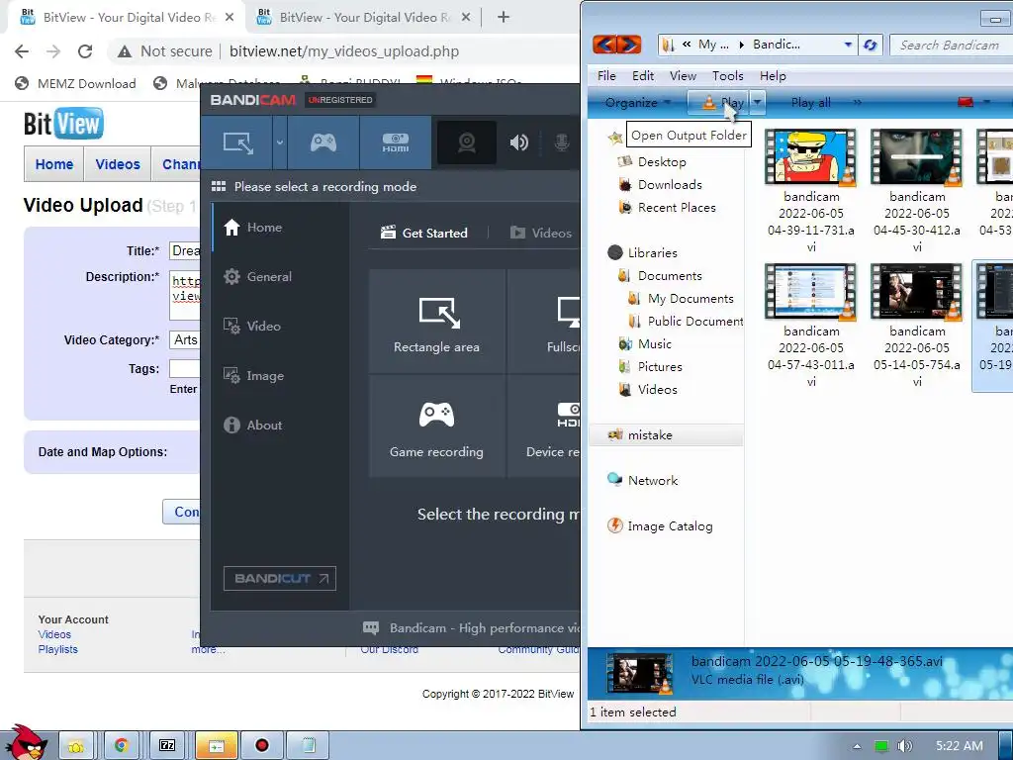Click the Bandicam grid icon beside recording mode text
Viewport: 1013px width, 760px height.
tap(219, 187)
